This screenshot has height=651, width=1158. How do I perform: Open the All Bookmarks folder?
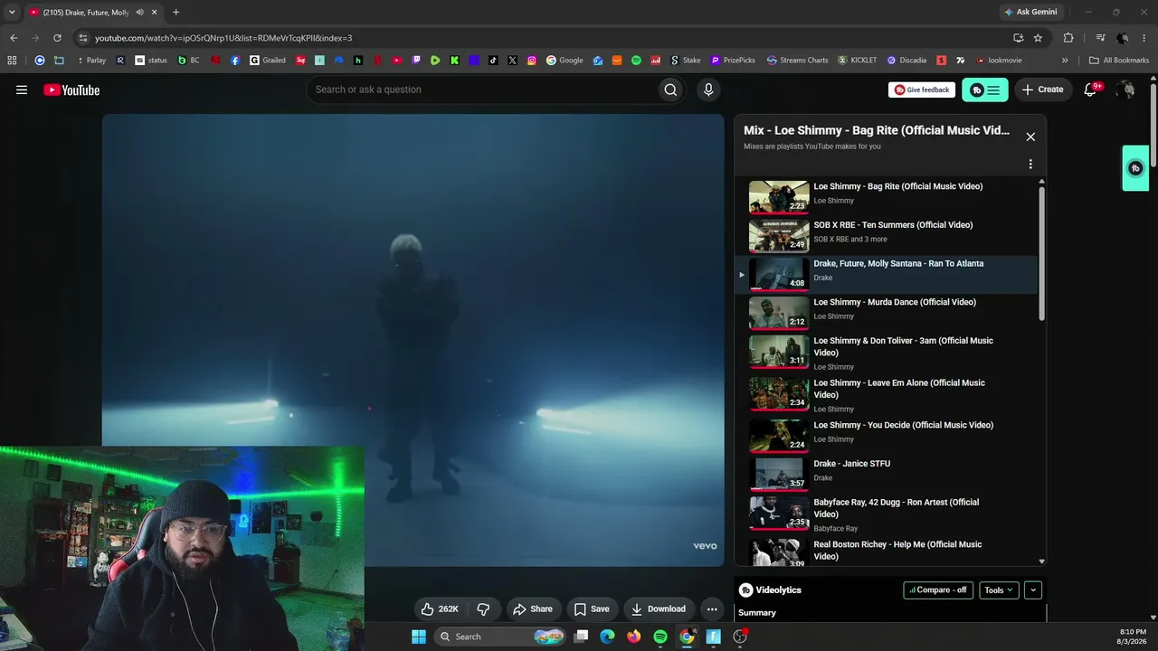tap(1119, 61)
